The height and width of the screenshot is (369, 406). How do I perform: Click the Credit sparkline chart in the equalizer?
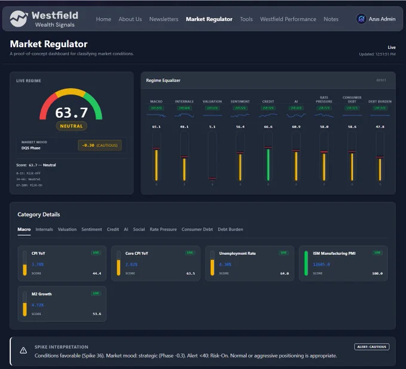tap(268, 115)
